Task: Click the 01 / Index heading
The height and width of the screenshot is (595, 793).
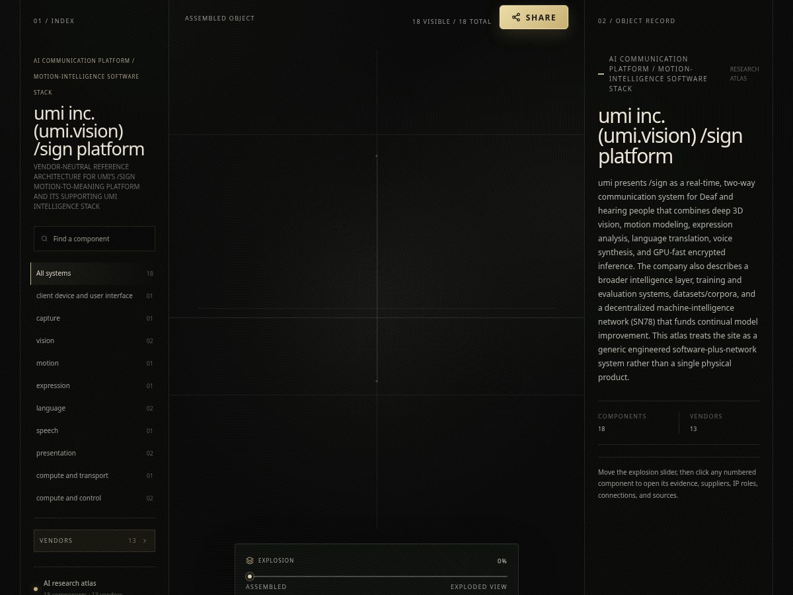Action: 54,21
